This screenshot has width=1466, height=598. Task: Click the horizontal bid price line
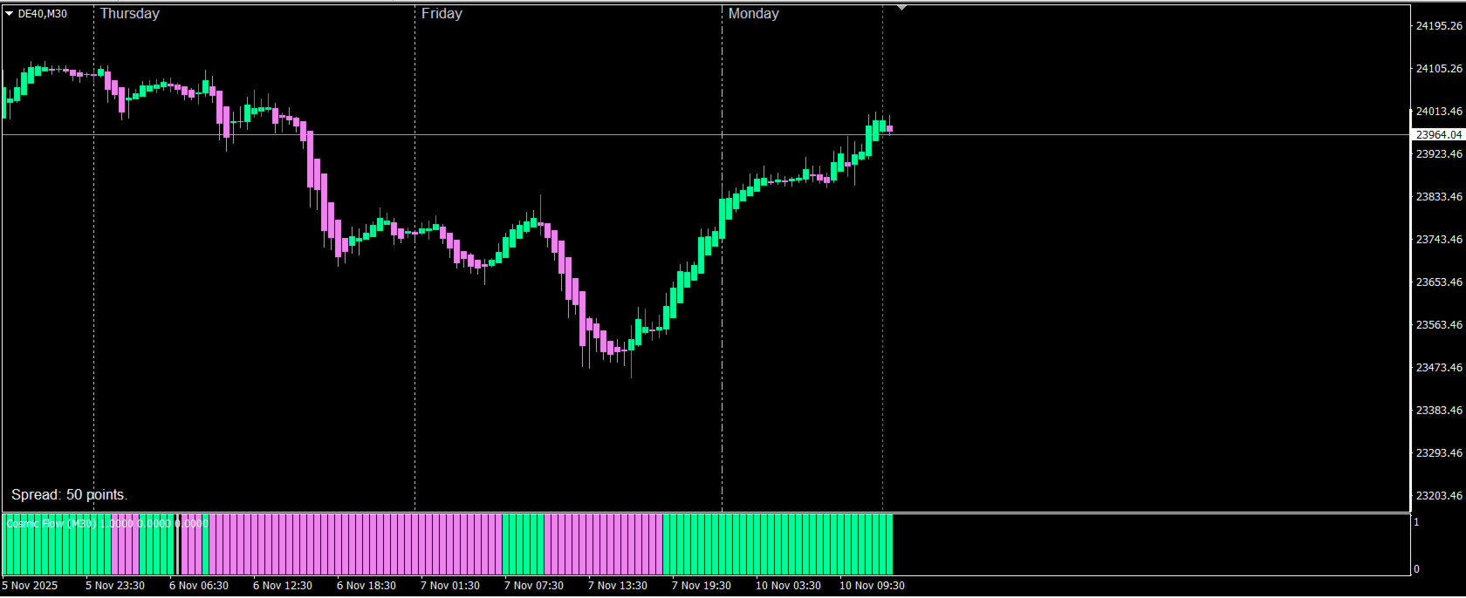[x=706, y=135]
